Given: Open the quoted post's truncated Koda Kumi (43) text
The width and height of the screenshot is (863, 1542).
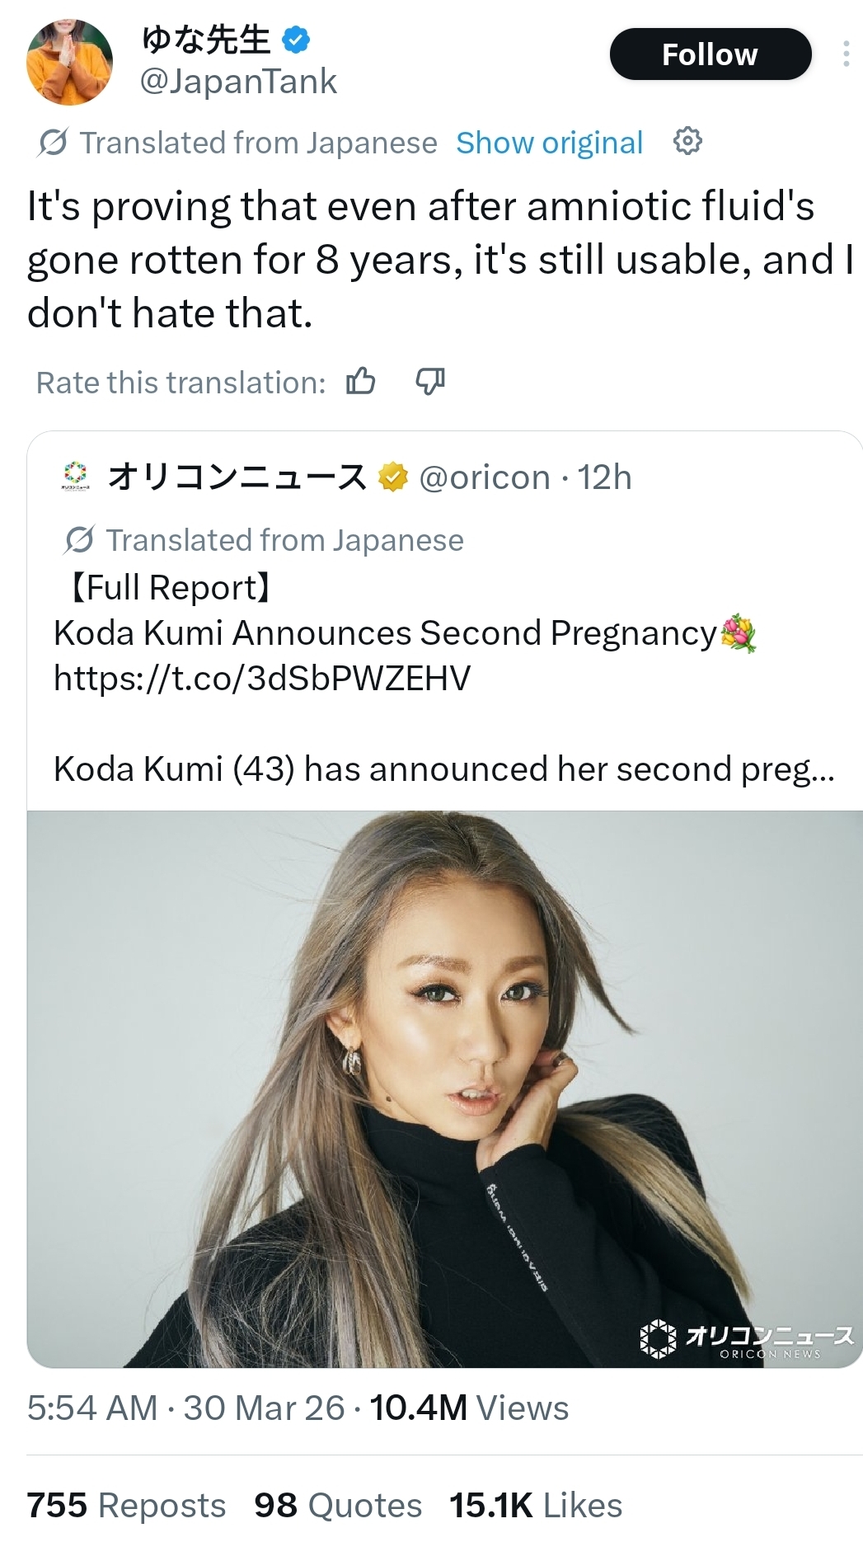Looking at the screenshot, I should tap(443, 769).
